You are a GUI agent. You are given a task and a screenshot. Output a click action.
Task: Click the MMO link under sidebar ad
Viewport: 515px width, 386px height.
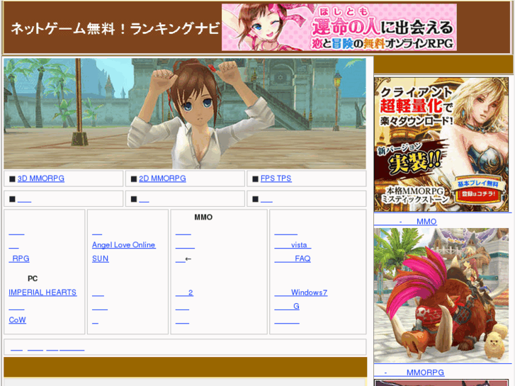[405, 222]
